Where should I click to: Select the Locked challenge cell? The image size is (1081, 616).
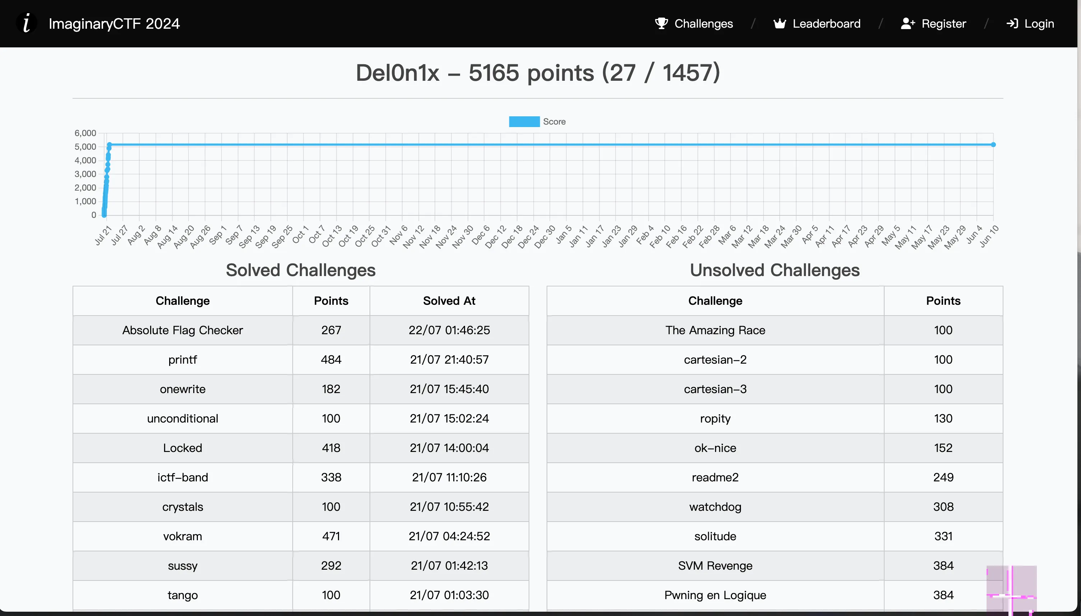182,448
